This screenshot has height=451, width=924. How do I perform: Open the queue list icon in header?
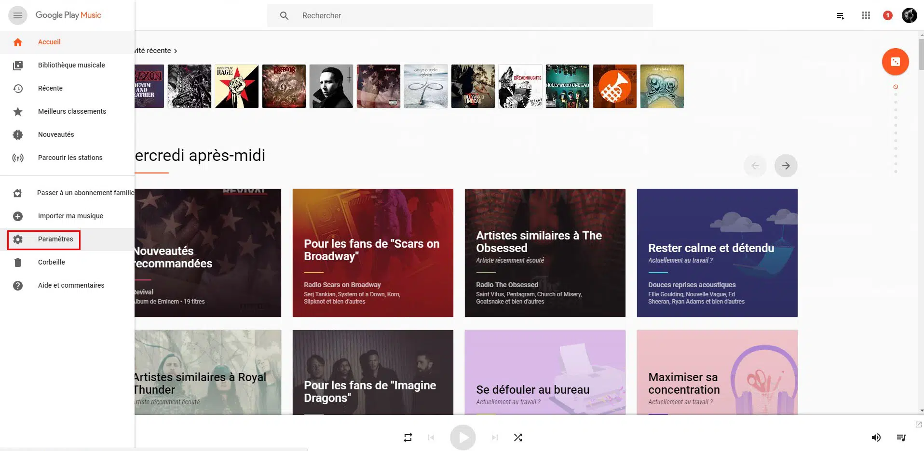(841, 16)
